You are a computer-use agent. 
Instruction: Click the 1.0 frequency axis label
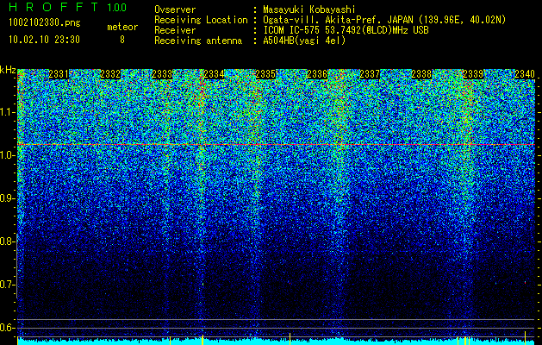[7, 156]
